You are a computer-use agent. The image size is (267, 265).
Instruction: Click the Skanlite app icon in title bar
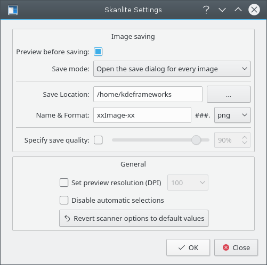(x=13, y=10)
